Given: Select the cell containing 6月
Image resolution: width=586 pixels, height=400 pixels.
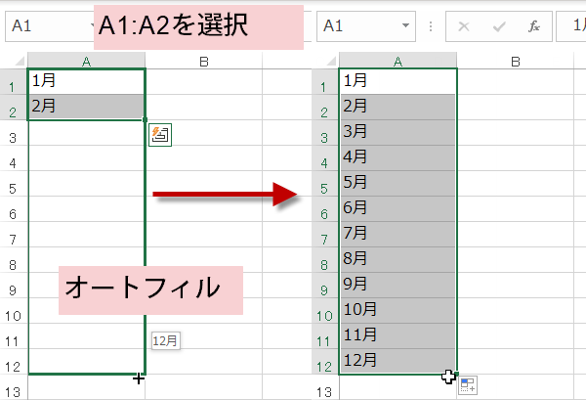Looking at the screenshot, I should point(397,207).
